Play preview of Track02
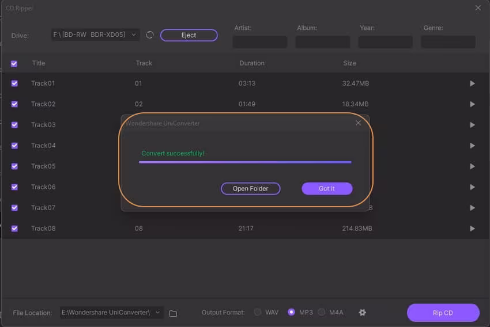The height and width of the screenshot is (327, 490). tap(473, 104)
